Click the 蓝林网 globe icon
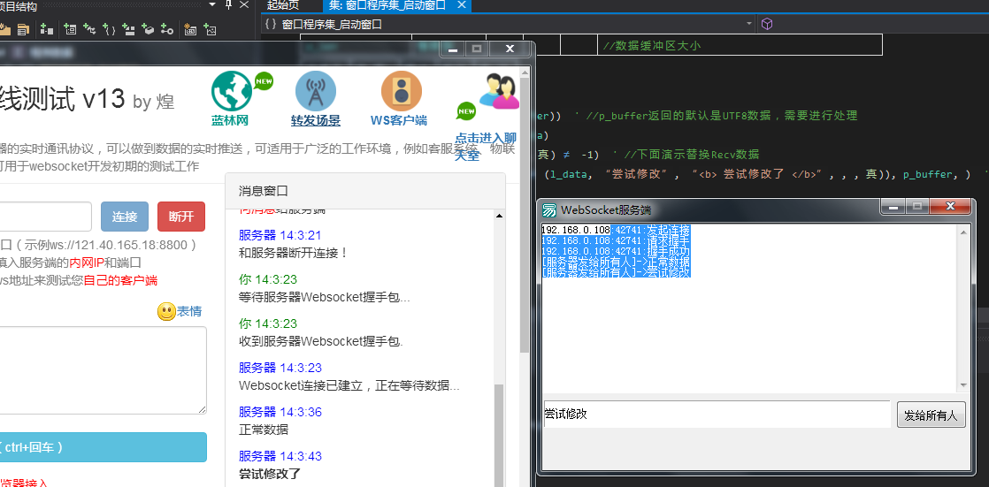Image resolution: width=989 pixels, height=487 pixels. [x=232, y=91]
